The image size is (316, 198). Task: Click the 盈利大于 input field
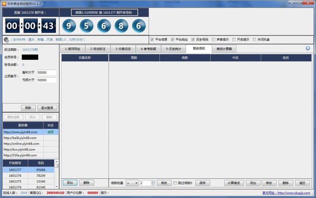(47, 73)
